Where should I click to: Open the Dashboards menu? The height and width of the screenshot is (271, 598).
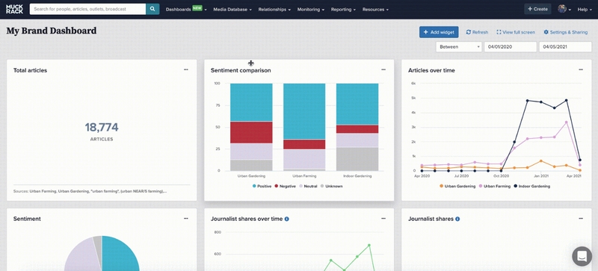pyautogui.click(x=186, y=10)
